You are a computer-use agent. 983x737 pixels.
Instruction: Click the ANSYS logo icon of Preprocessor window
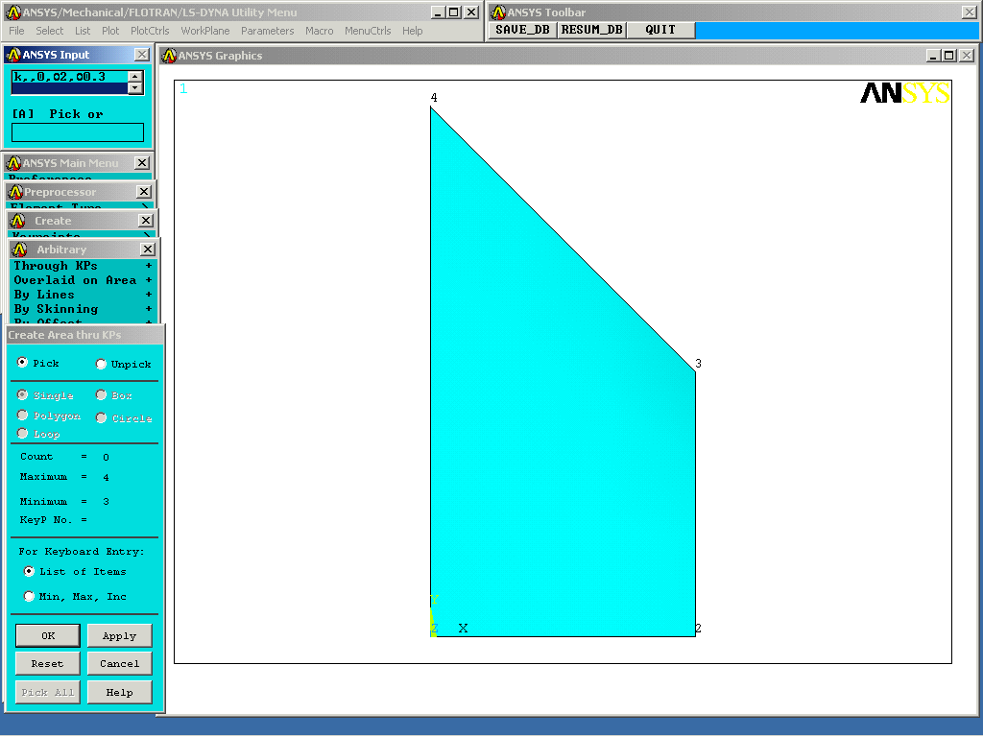click(15, 192)
